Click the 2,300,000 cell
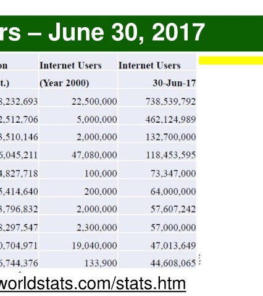 78,224
